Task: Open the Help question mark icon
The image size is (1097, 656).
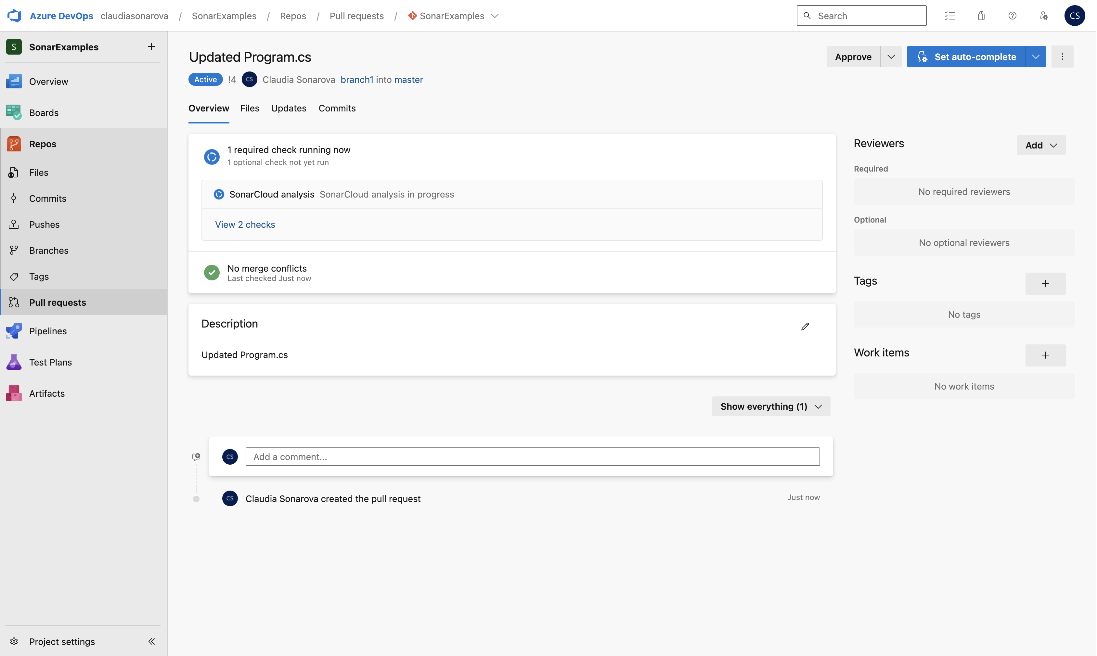Action: coord(1012,16)
